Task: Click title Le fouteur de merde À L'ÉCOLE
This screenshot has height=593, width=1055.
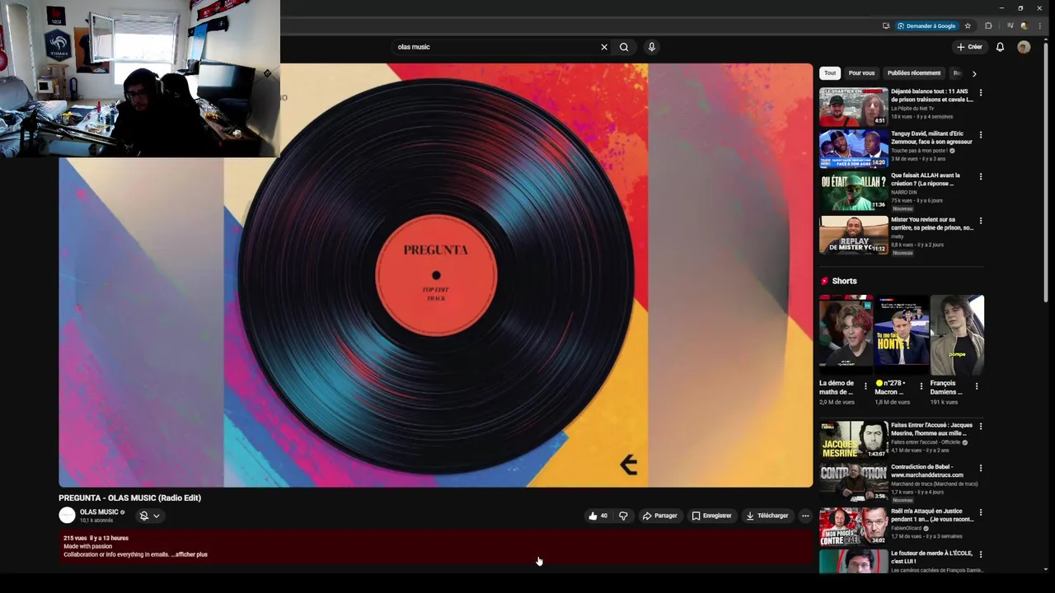Action: 931,557
